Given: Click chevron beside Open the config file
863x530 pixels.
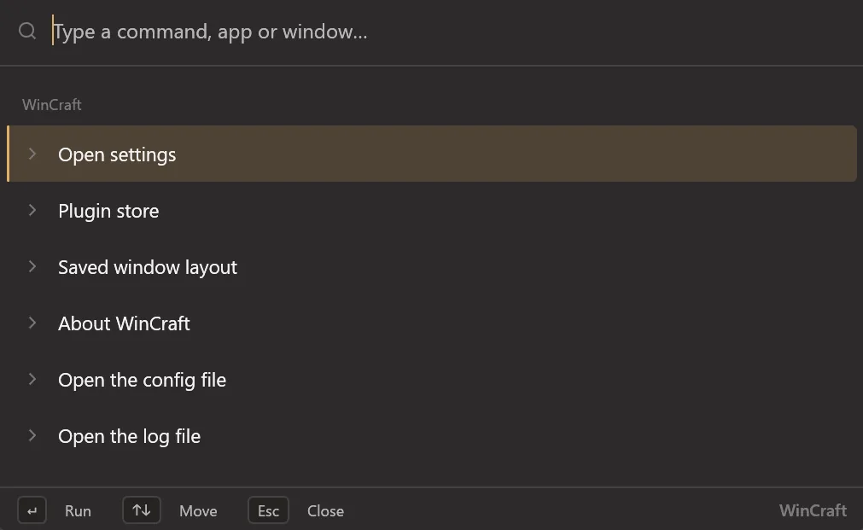Looking at the screenshot, I should pyautogui.click(x=32, y=379).
